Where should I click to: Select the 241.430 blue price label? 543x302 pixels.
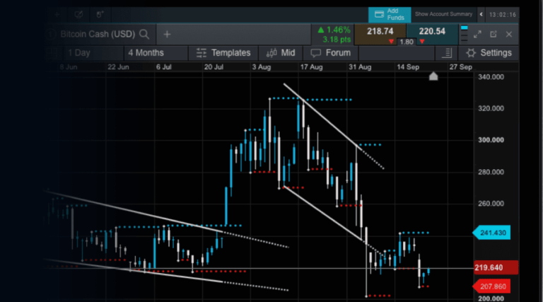coord(491,233)
